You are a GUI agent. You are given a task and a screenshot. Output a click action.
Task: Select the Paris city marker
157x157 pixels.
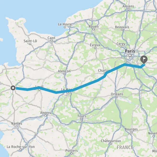130,55
